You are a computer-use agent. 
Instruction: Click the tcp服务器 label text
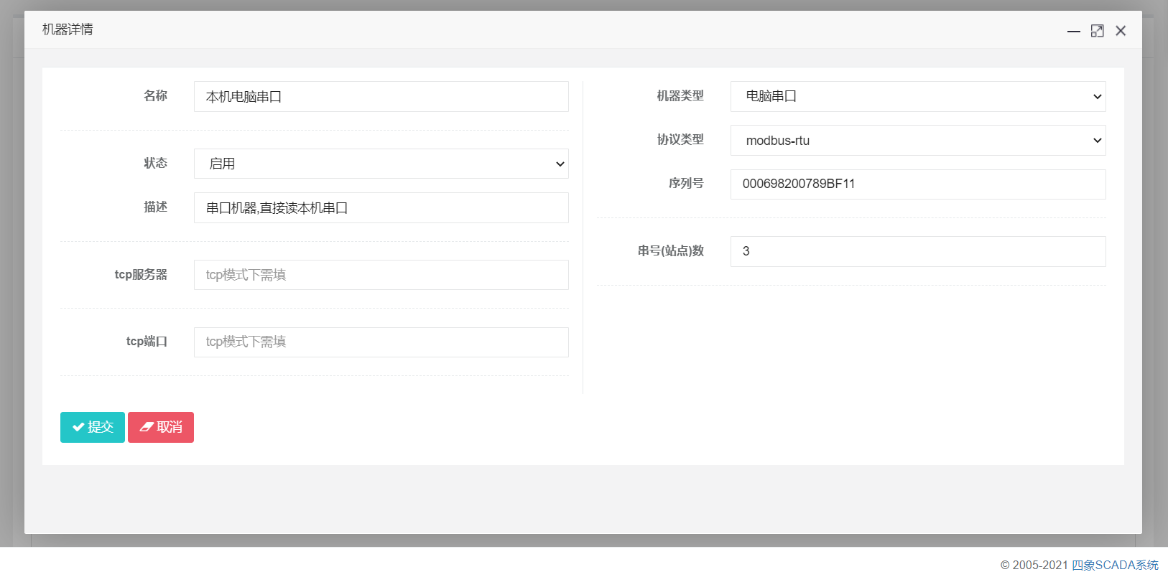141,275
